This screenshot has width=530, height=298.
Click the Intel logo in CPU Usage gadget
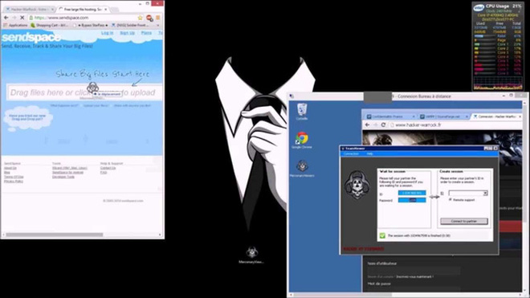point(479,7)
